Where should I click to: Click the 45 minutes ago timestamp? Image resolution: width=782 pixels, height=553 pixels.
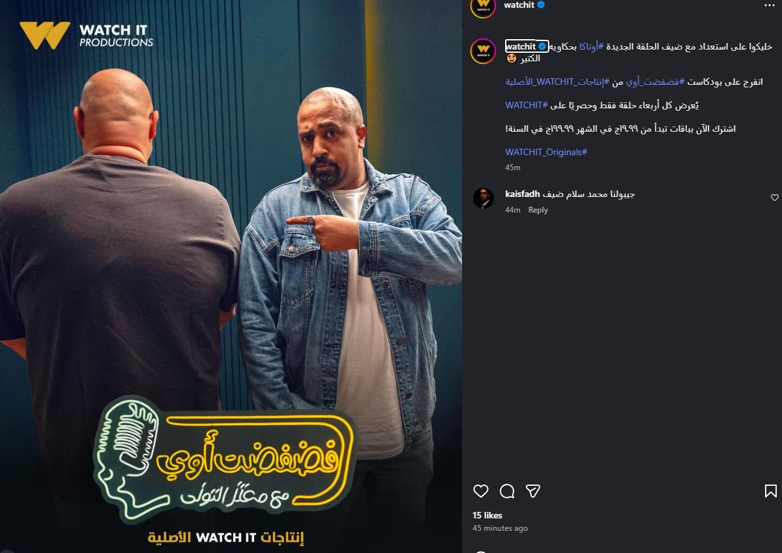pyautogui.click(x=500, y=528)
